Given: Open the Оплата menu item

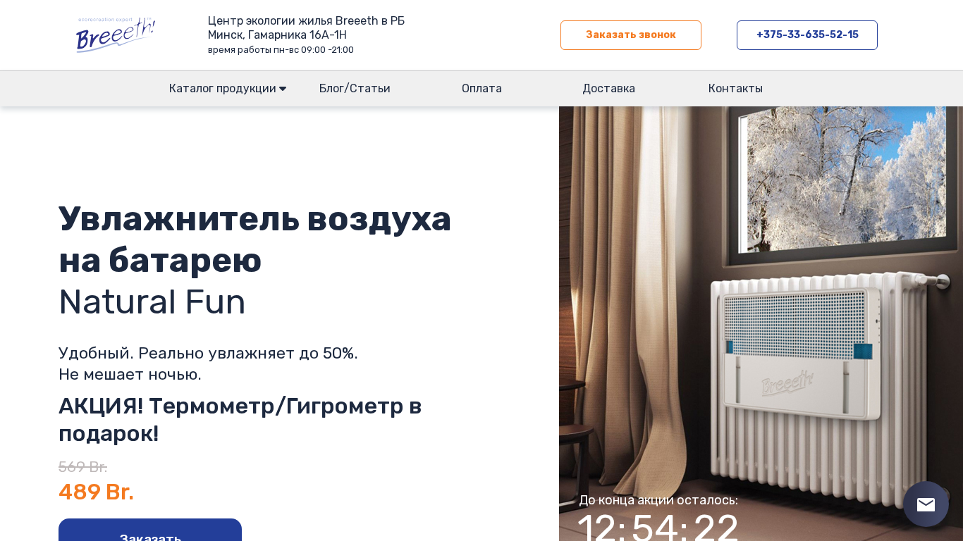Looking at the screenshot, I should pos(481,89).
